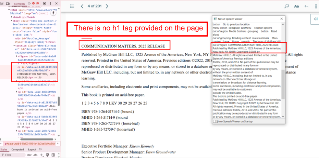319x158 pixels.
Task: Open DevTools three-dot customize menu
Action: (51, 3)
